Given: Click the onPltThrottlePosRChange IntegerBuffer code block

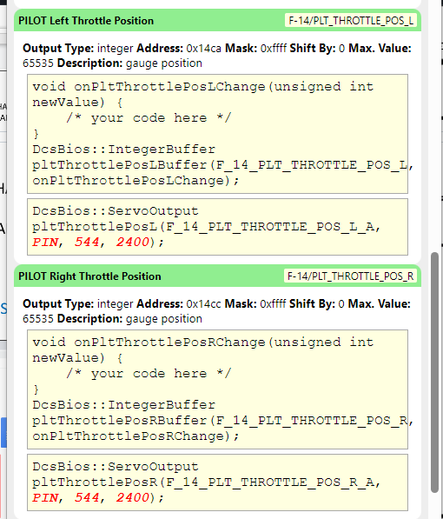Looking at the screenshot, I should click(217, 389).
